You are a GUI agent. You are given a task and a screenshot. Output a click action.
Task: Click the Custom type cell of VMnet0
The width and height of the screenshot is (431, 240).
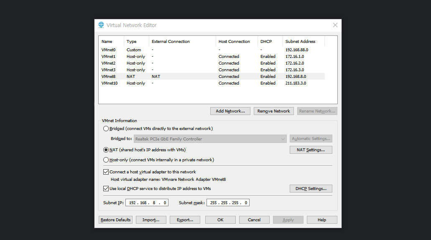click(x=134, y=50)
